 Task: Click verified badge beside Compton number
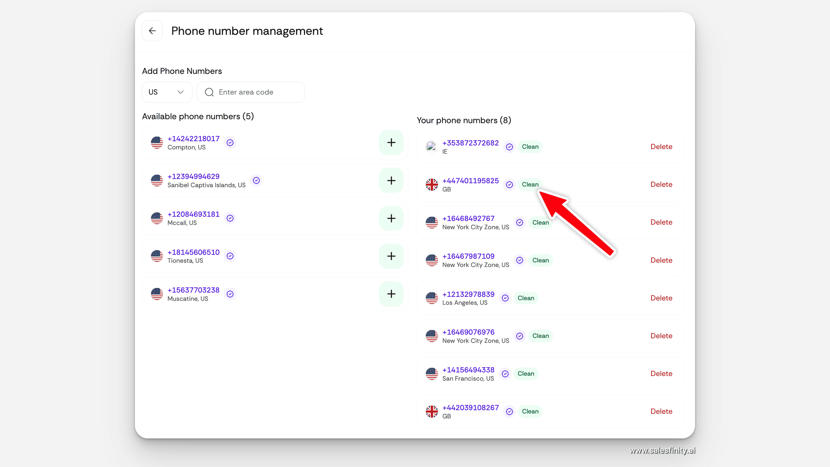point(230,143)
